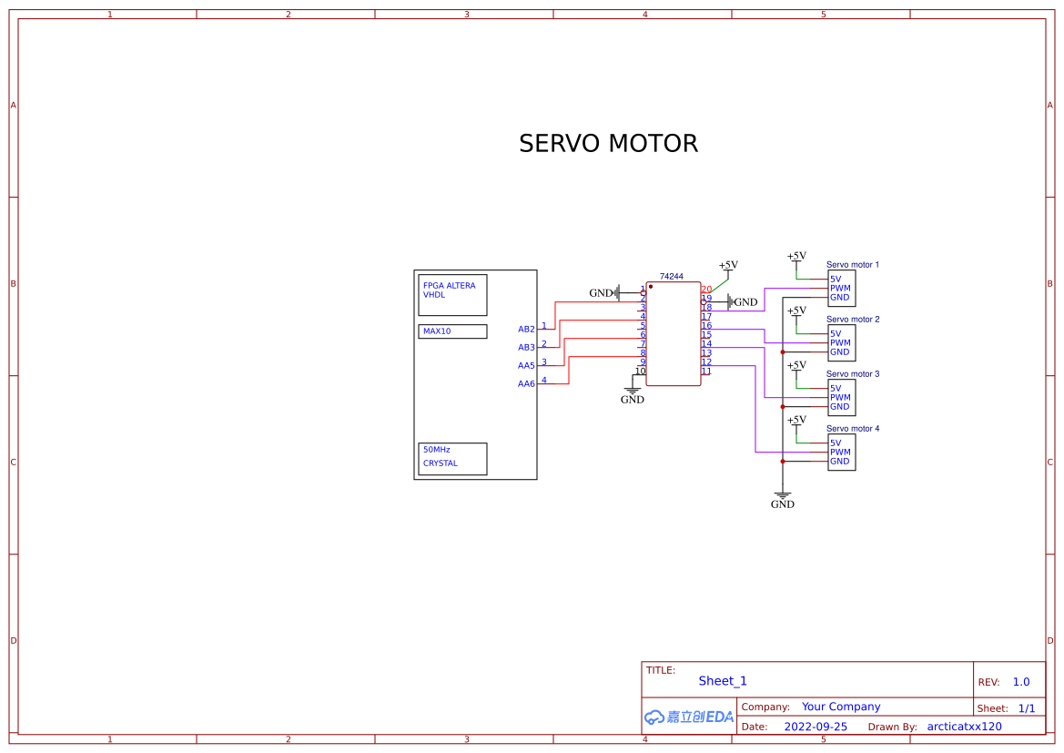Click the 嘉立创EDA logo in title block
The height and width of the screenshot is (753, 1064).
point(688,717)
